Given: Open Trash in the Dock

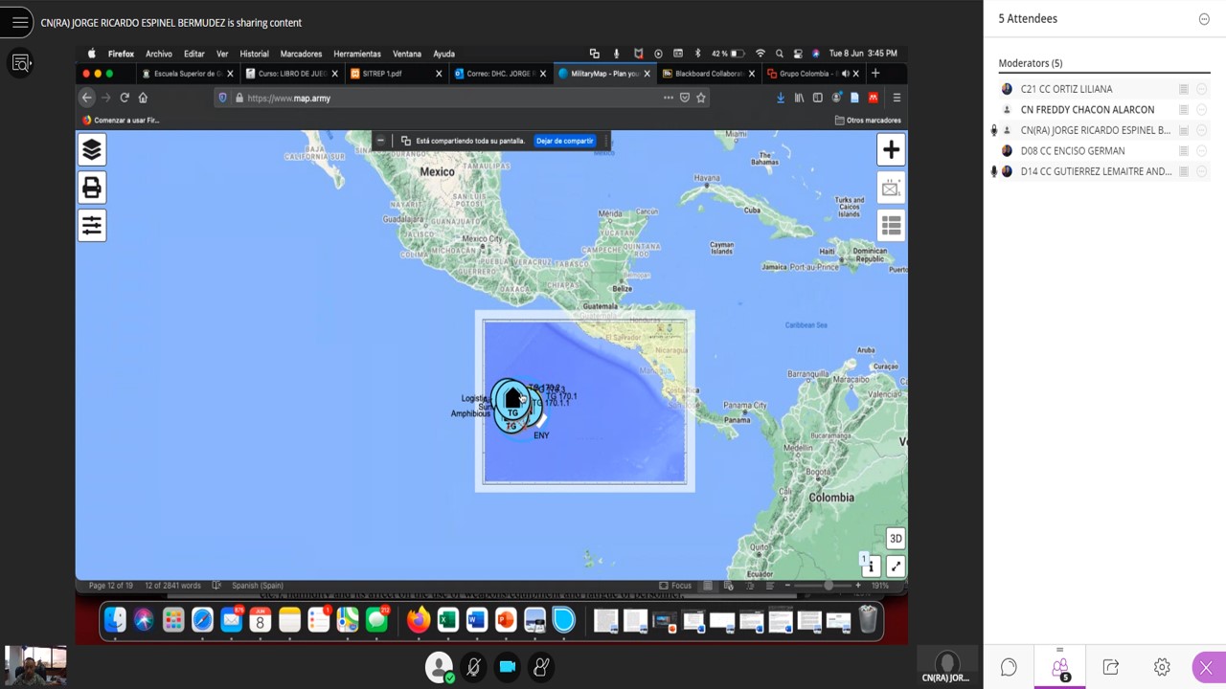Looking at the screenshot, I should point(868,621).
